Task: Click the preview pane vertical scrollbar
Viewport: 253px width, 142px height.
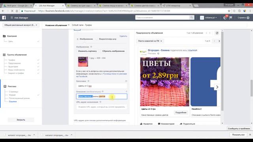Action: pos(222,71)
